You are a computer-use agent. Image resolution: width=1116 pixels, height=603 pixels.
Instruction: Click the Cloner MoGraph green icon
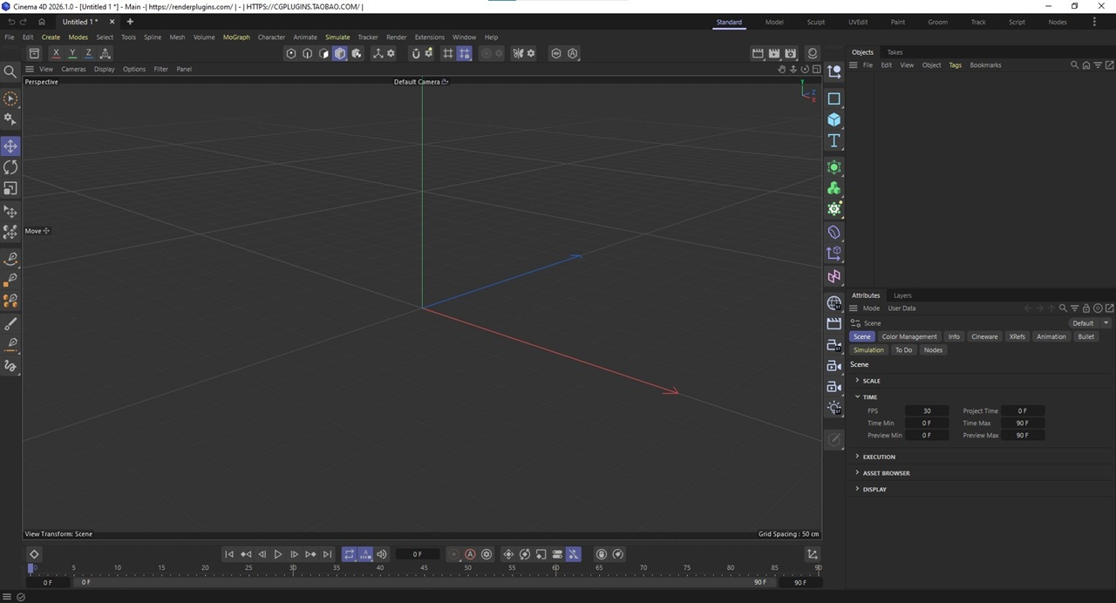coord(834,188)
